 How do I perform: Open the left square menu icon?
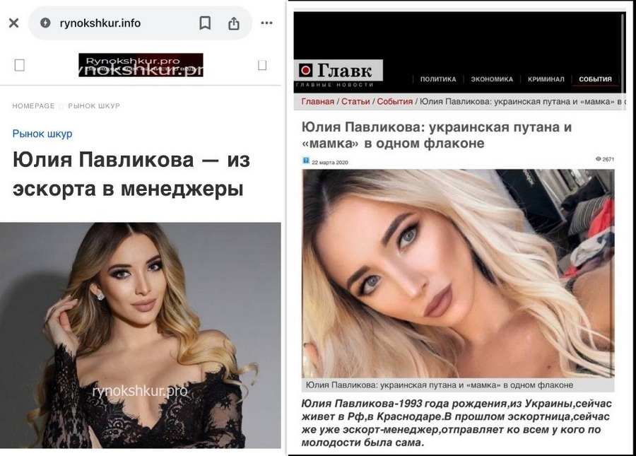coord(20,65)
